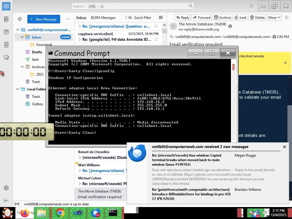Toggle the Quick Filter bar
Image resolution: width=292 pixels, height=219 pixels.
pos(140,17)
